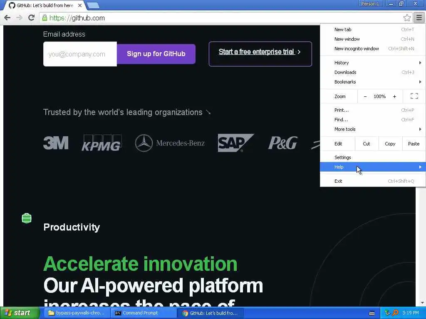The image size is (426, 319).
Task: Click the Mercedes-Benz logo
Action: (x=170, y=143)
